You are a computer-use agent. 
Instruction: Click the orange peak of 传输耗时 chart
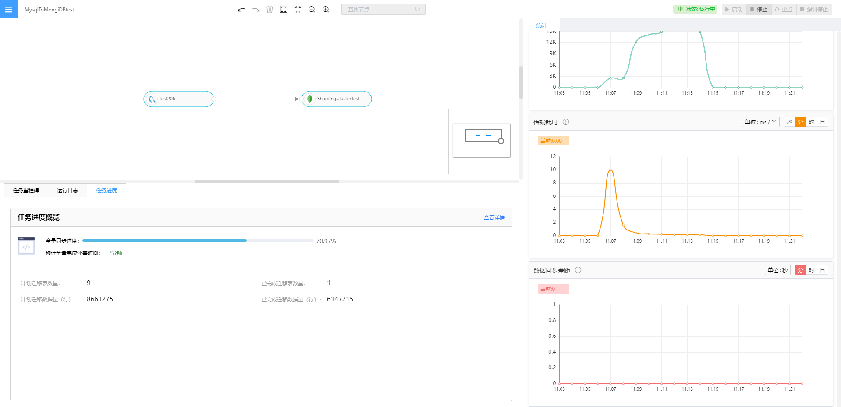click(610, 170)
